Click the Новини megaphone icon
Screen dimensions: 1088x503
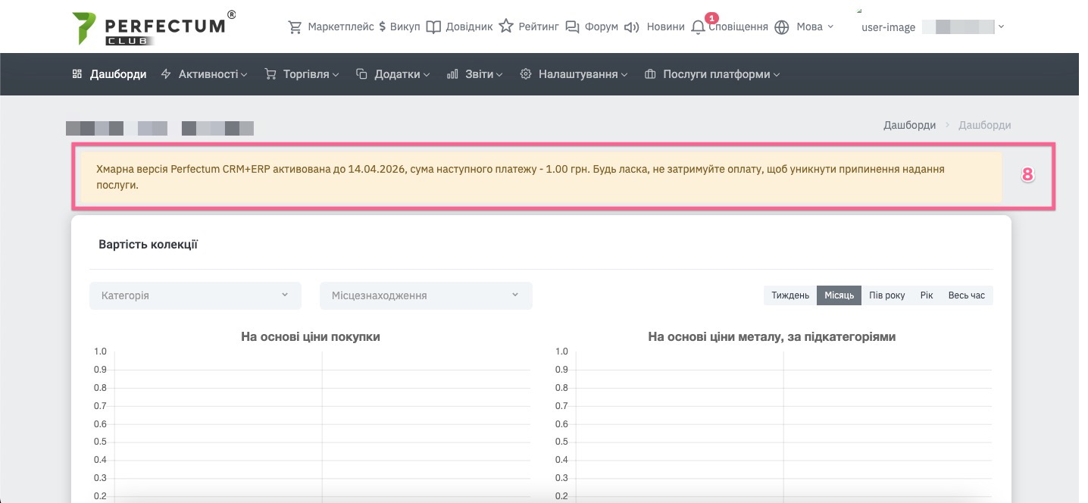(x=632, y=27)
